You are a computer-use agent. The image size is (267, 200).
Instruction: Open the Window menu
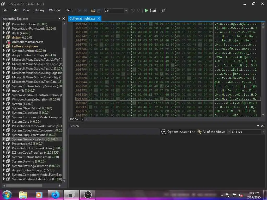pos(55,10)
